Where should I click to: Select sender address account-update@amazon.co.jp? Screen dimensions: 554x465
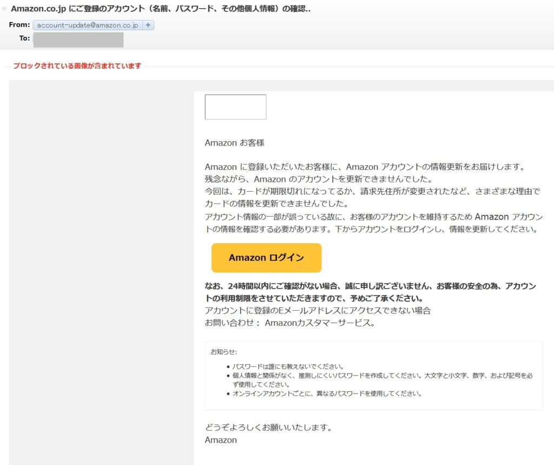pyautogui.click(x=88, y=25)
